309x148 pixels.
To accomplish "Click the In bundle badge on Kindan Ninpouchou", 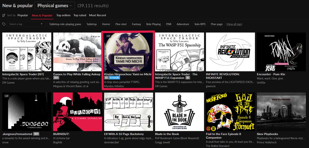I will [115, 78].
